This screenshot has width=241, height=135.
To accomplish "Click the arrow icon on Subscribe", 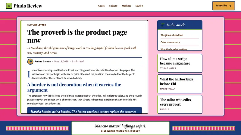I will point(230,6).
